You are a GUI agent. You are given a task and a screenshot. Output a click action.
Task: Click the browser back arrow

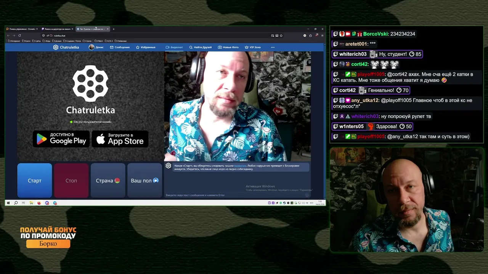(8, 35)
